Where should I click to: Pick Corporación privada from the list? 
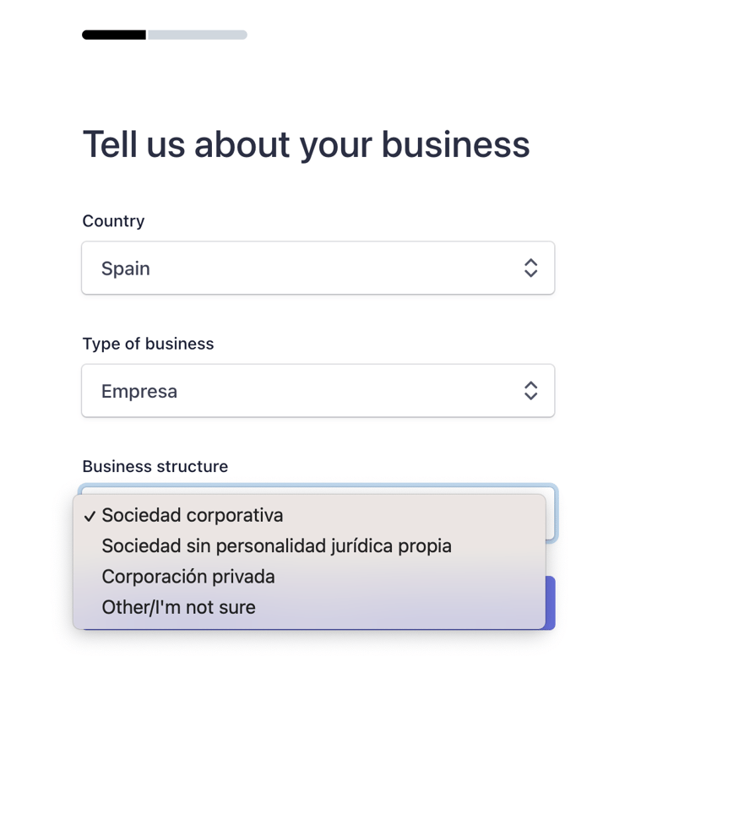(x=188, y=577)
